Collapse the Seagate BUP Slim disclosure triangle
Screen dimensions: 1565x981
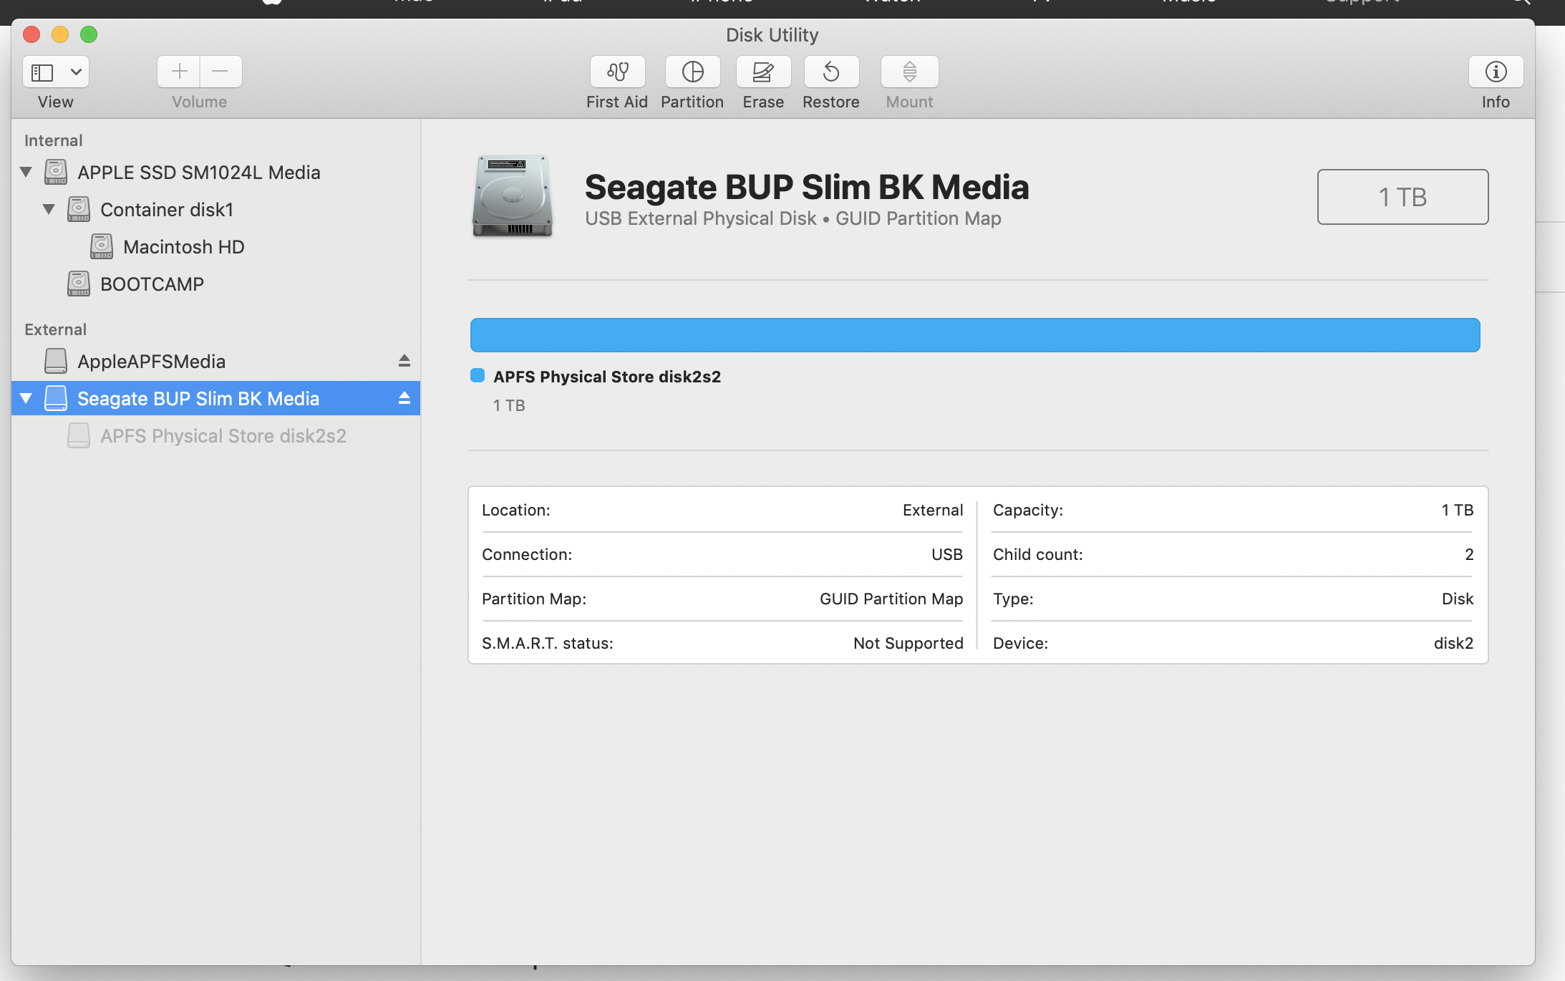[x=26, y=398]
